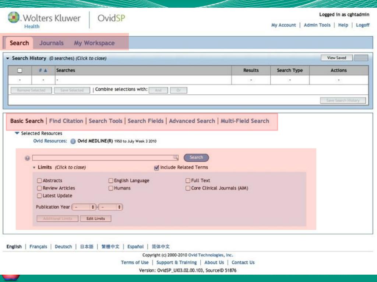Check the Humans limit
Viewport: 377px width, 282px height.
[x=111, y=188]
